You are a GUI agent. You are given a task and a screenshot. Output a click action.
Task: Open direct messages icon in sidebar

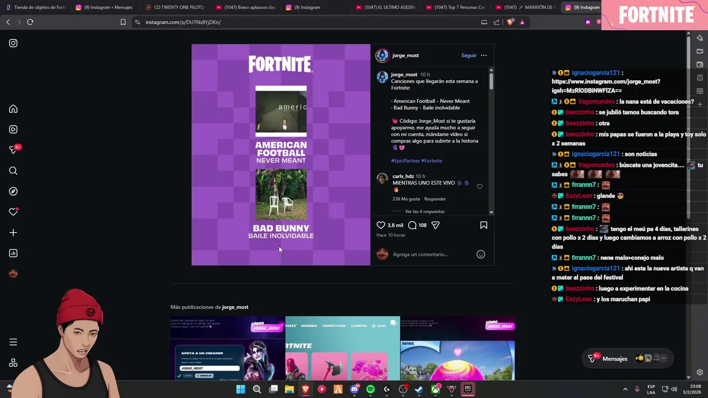13,150
